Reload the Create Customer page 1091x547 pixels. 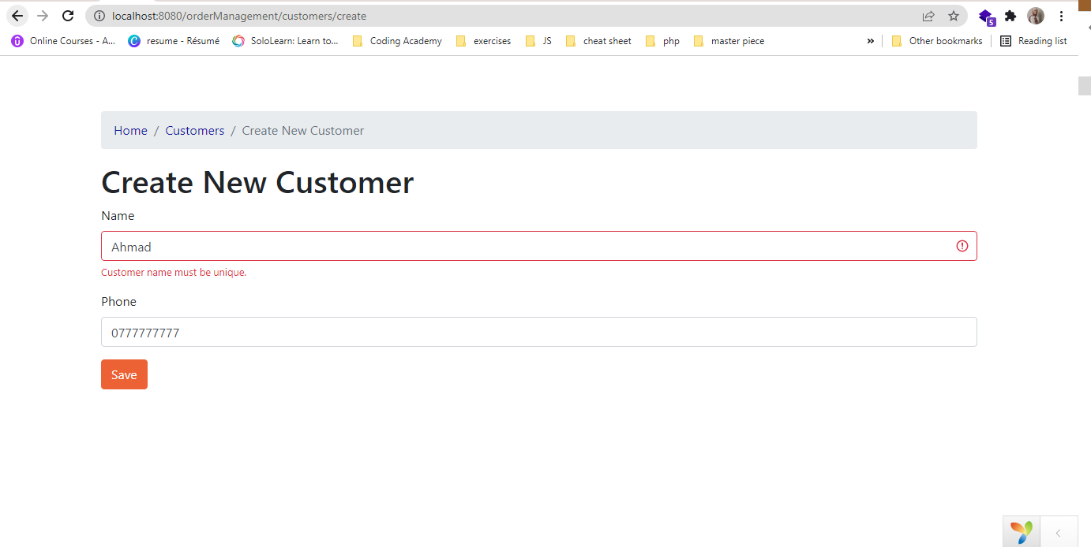pyautogui.click(x=67, y=16)
